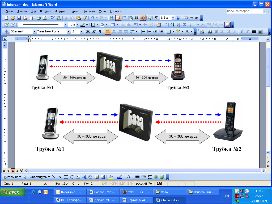Screen dimensions: 272x204
Task: Center align the text
Action: click(x=114, y=32)
